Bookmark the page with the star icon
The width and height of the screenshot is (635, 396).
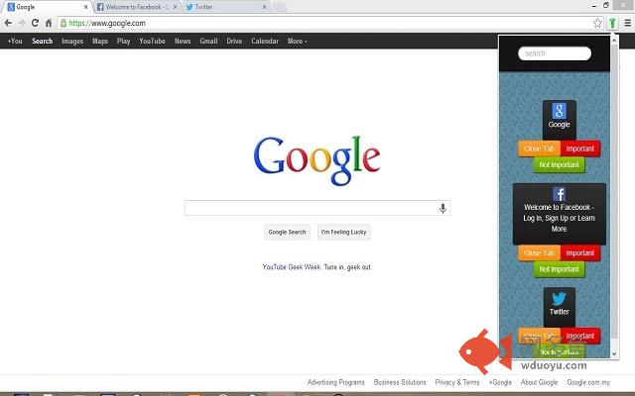pyautogui.click(x=597, y=23)
